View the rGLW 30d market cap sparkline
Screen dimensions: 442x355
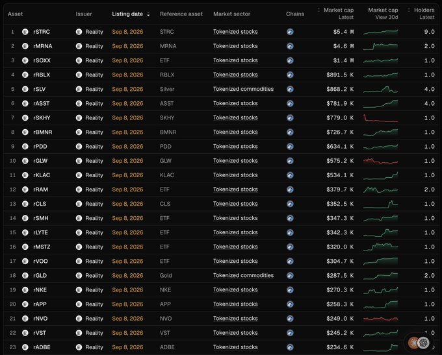click(x=380, y=161)
